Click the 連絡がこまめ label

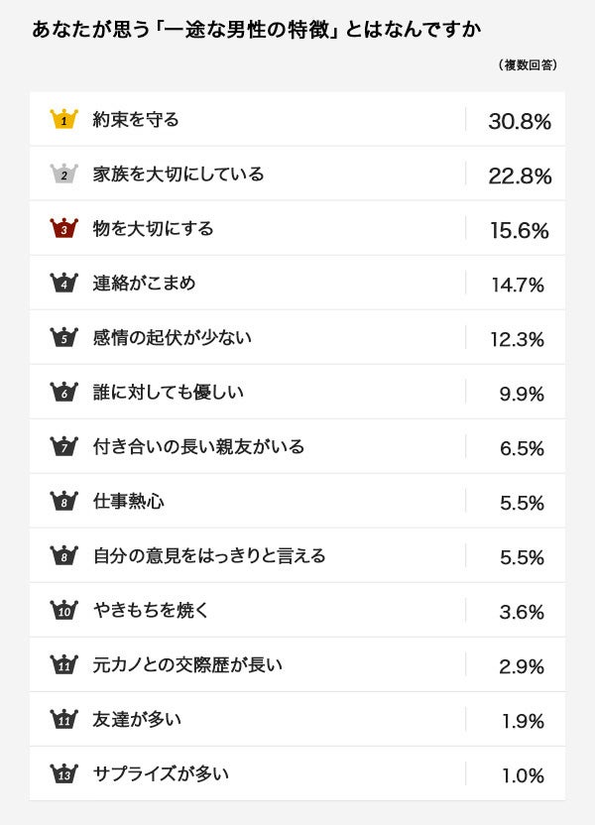144,284
